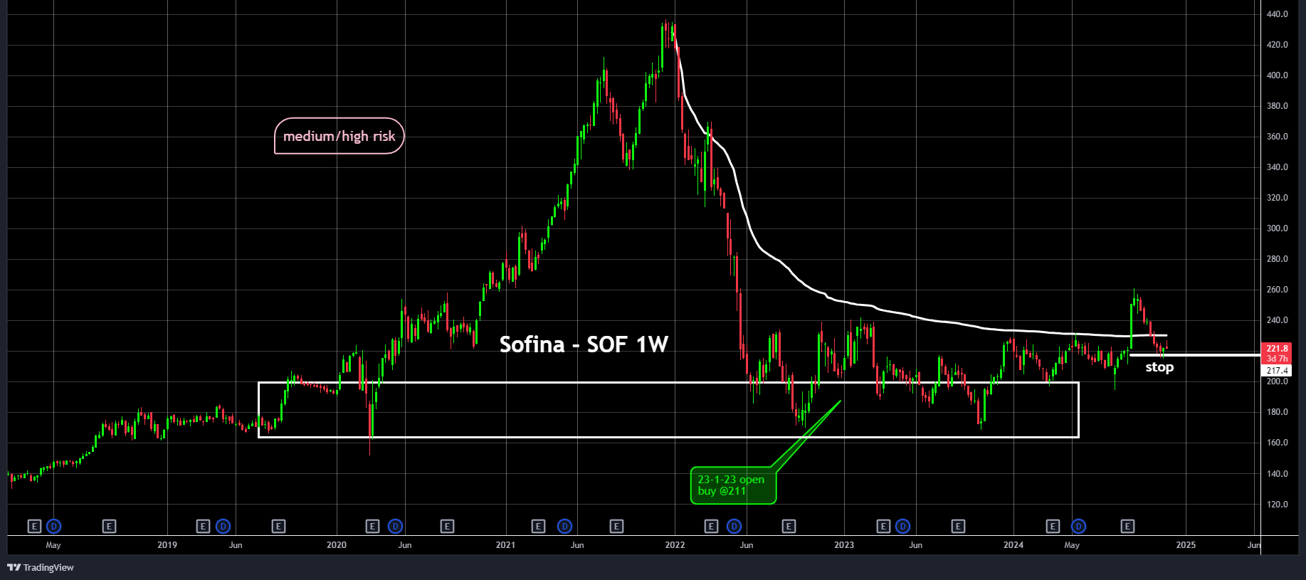Click the 2022 time axis label

click(x=675, y=545)
